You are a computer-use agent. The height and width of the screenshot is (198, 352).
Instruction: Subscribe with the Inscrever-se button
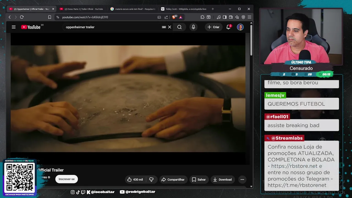coord(67,179)
